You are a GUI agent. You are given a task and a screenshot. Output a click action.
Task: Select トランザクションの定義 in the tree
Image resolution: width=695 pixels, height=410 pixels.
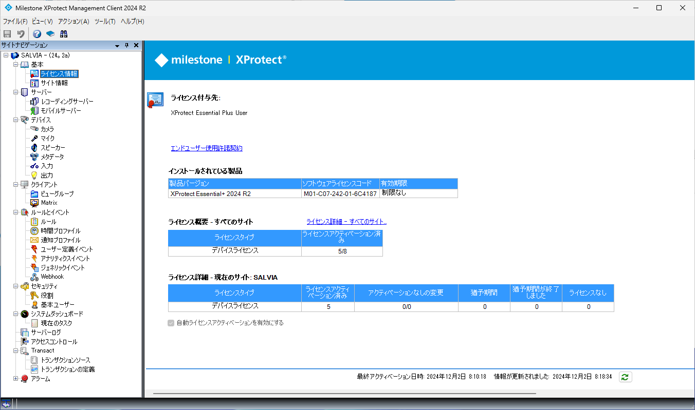[67, 369]
